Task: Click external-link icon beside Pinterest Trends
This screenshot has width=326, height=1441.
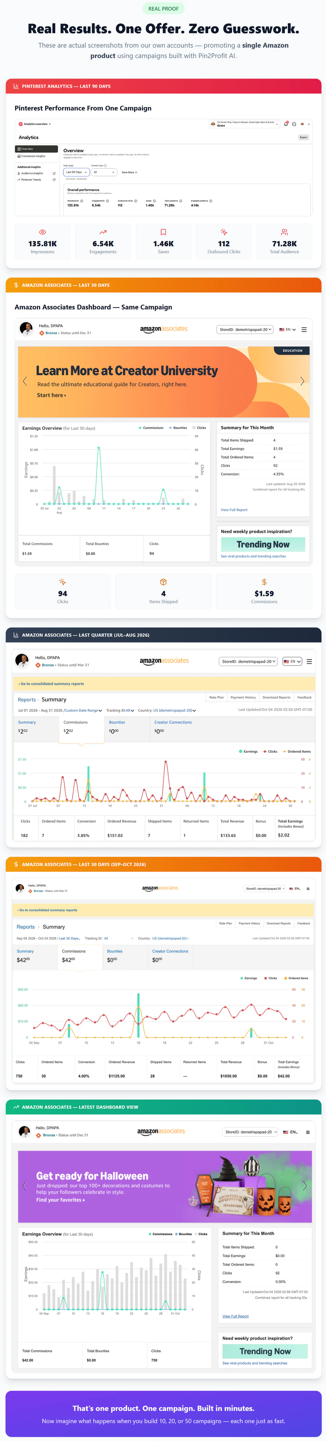Action: point(54,180)
